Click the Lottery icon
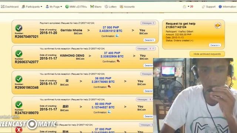 [106, 7]
